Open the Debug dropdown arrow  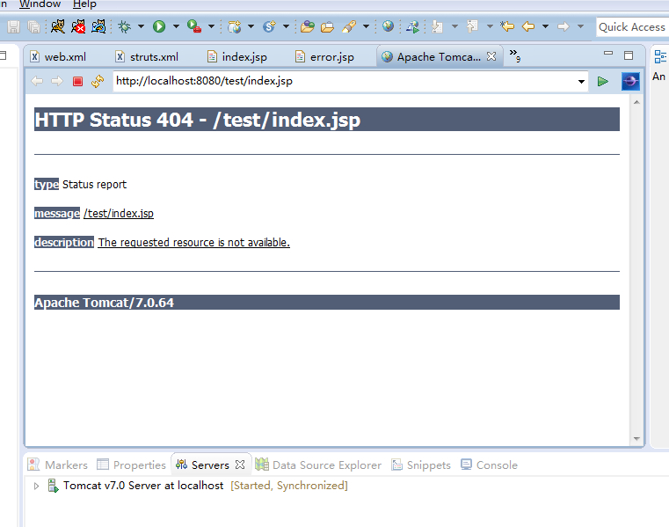click(x=141, y=26)
